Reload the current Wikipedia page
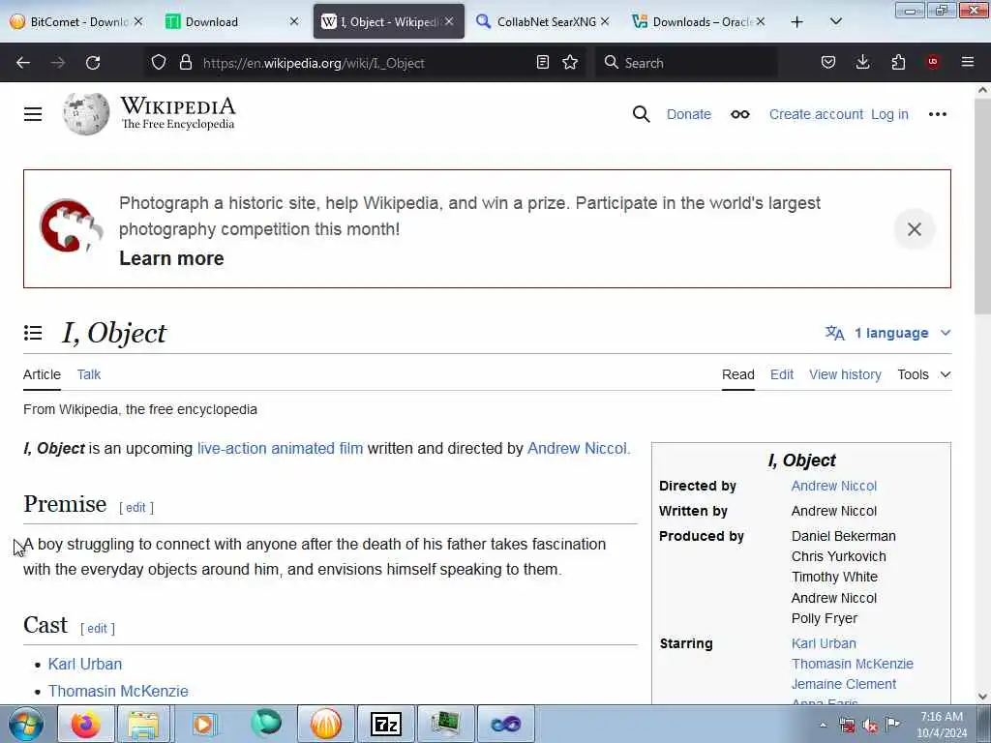This screenshot has height=743, width=991. (93, 63)
